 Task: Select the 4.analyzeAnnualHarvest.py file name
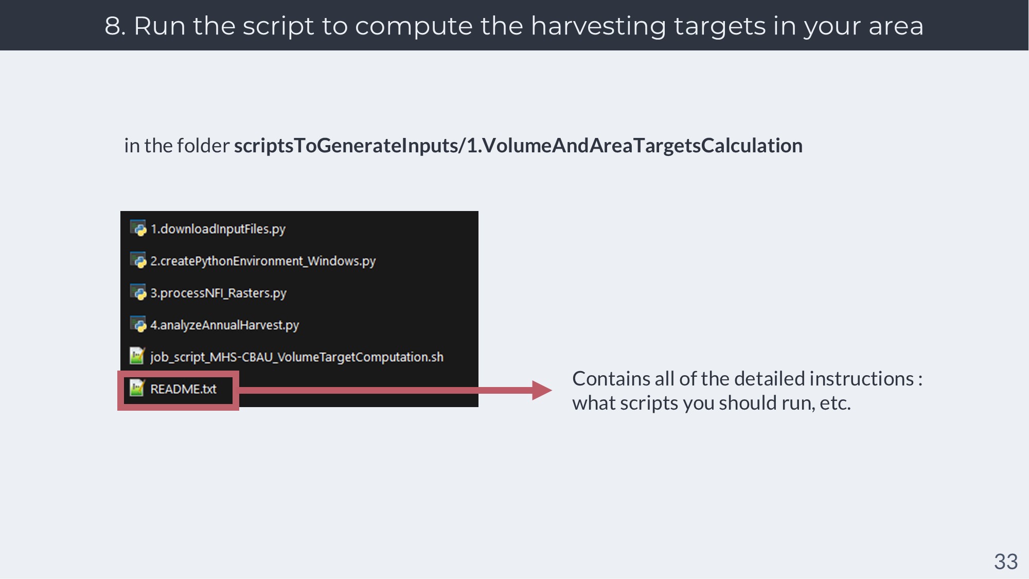(224, 325)
